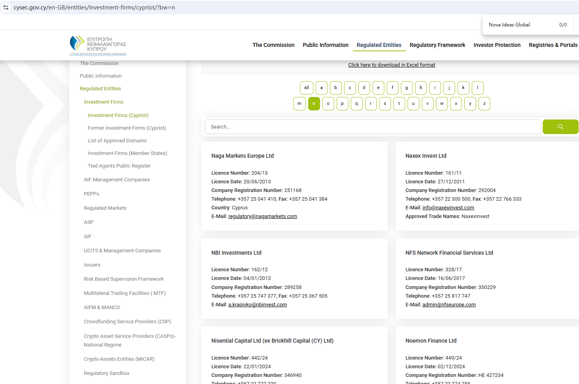
Task: Click the entity search input field
Action: point(372,127)
